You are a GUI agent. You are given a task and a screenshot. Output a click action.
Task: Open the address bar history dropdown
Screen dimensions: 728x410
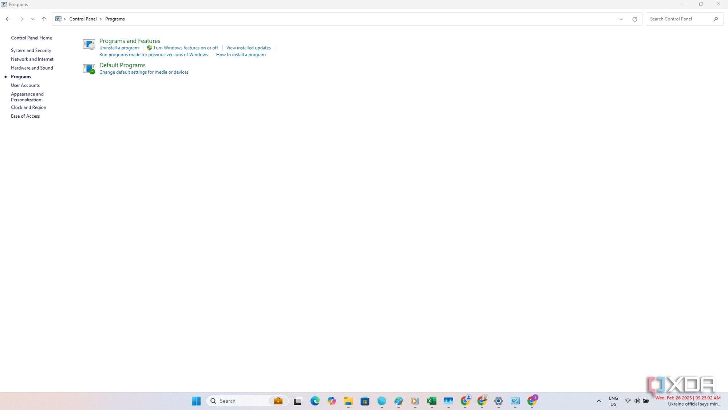pos(621,19)
